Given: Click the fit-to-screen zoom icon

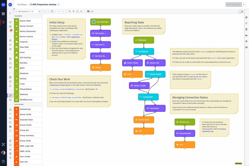Looking at the screenshot, I should 77,12.
